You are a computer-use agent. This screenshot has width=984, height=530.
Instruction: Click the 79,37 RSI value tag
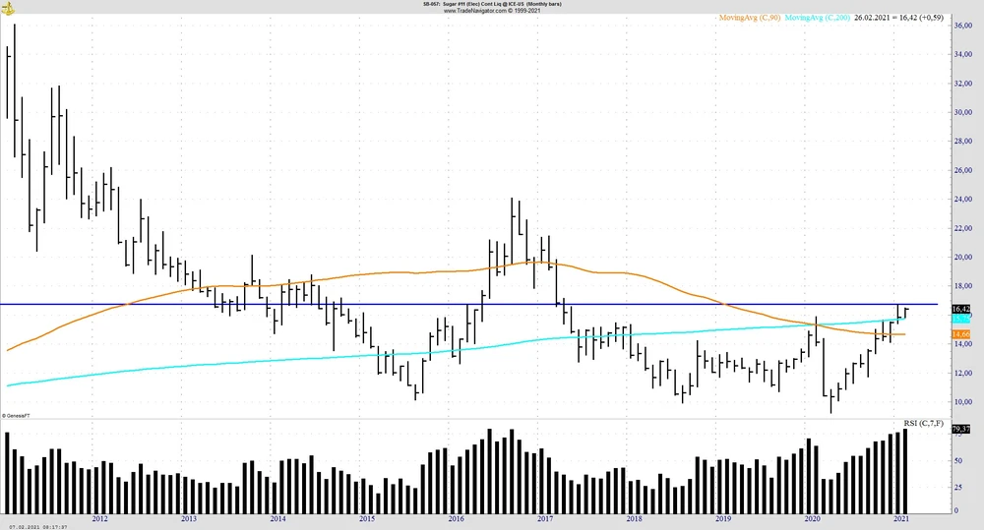[961, 430]
